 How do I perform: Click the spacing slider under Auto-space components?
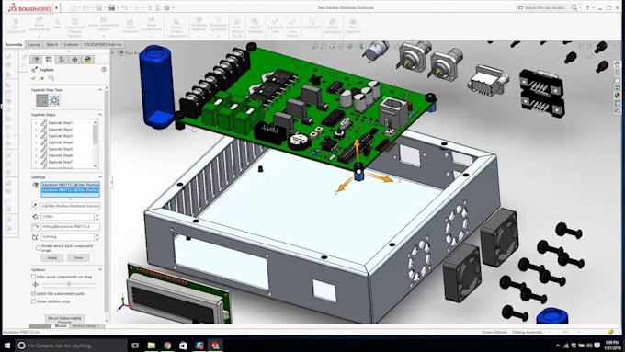(x=69, y=284)
